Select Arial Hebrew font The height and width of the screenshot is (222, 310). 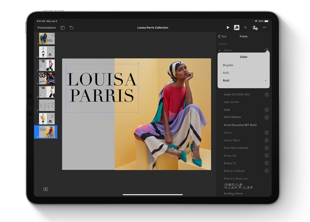click(232, 117)
